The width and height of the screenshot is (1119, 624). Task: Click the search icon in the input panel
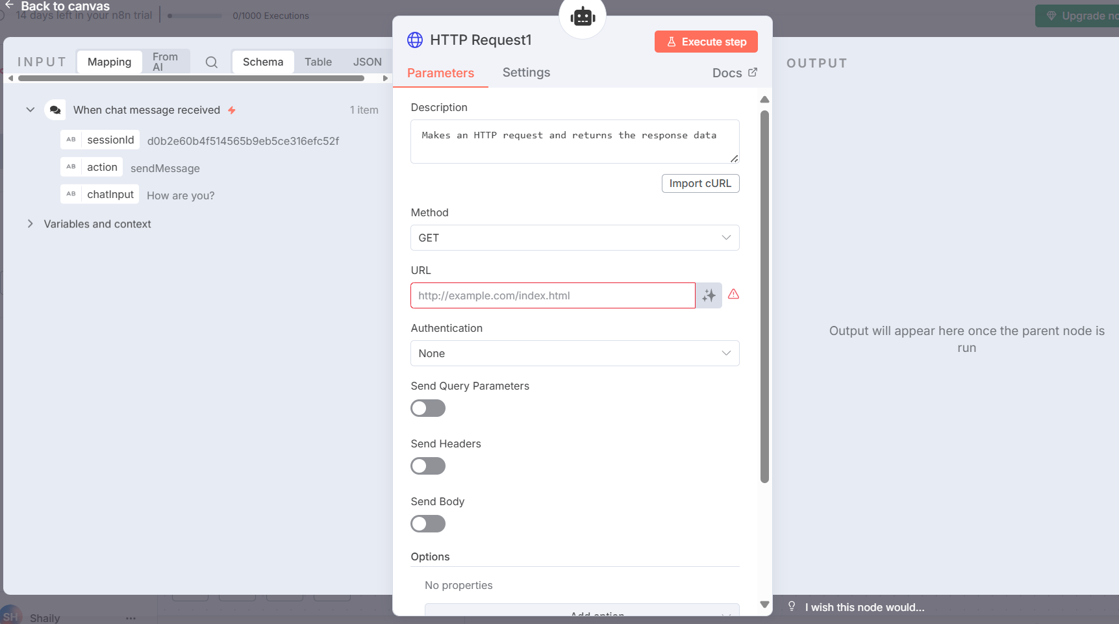tap(211, 62)
